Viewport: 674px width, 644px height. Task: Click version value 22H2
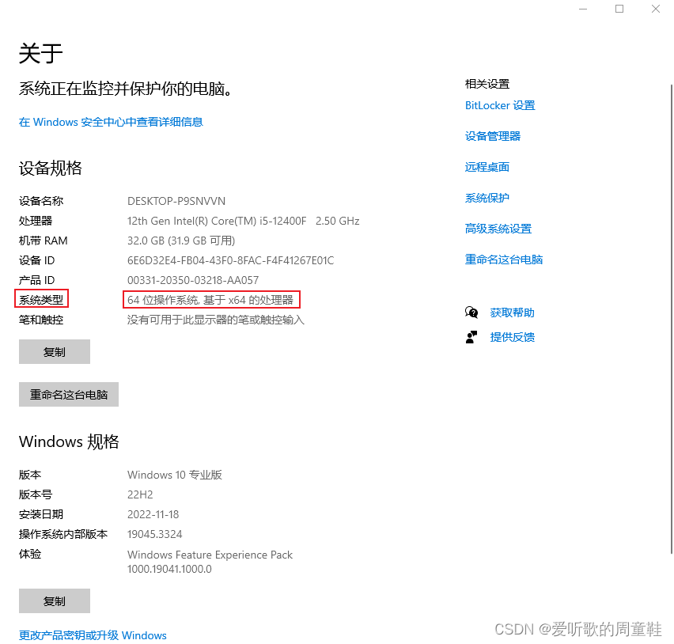(140, 494)
